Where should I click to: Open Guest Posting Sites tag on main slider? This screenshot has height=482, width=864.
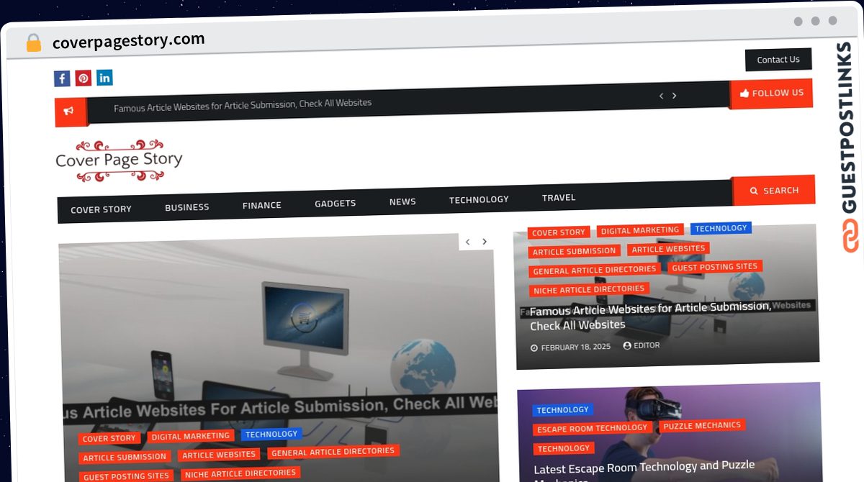point(126,476)
